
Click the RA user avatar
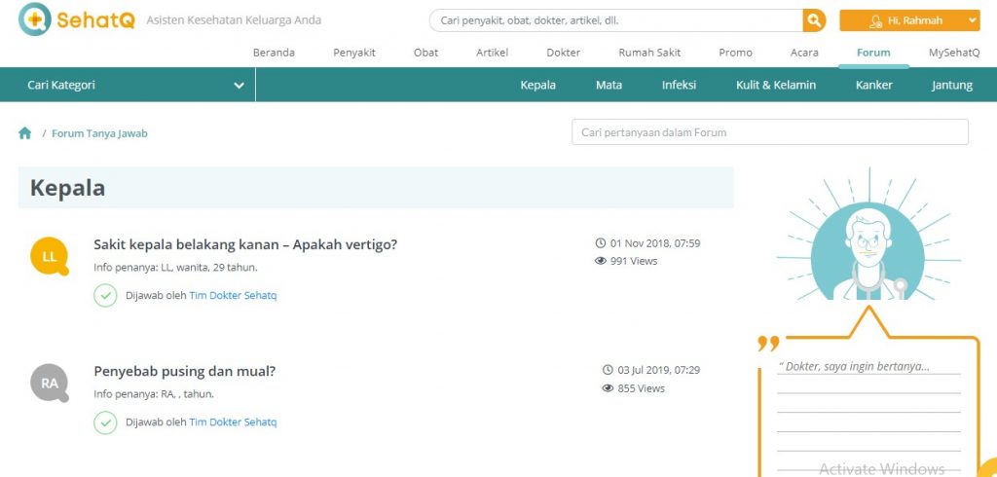click(49, 384)
